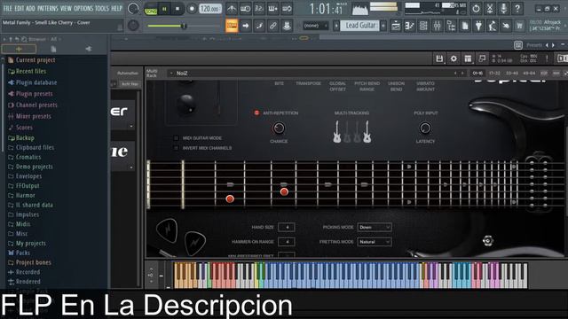Toggle the orange typing keyboard to piano icon
The image size is (568, 319).
pyautogui.click(x=232, y=26)
